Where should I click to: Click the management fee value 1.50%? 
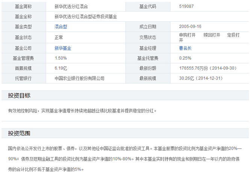click(61, 58)
